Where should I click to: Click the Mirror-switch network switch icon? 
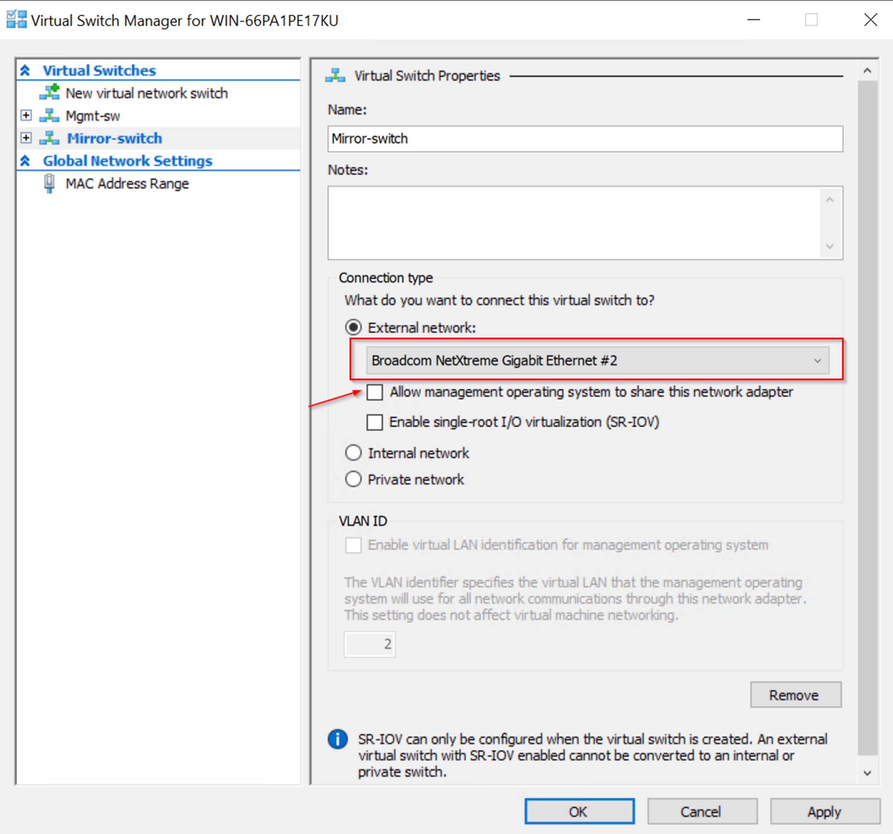pyautogui.click(x=49, y=138)
